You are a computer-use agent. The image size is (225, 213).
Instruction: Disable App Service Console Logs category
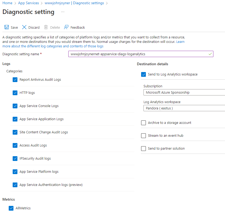coord(15,106)
